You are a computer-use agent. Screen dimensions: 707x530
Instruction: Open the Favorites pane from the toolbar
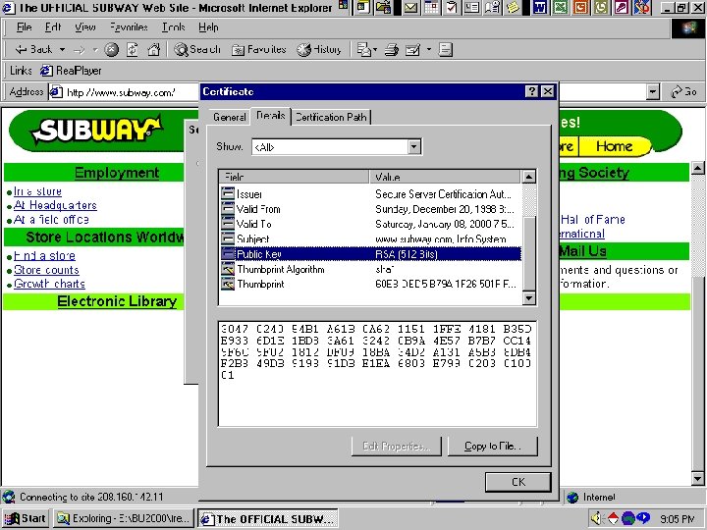[259, 50]
